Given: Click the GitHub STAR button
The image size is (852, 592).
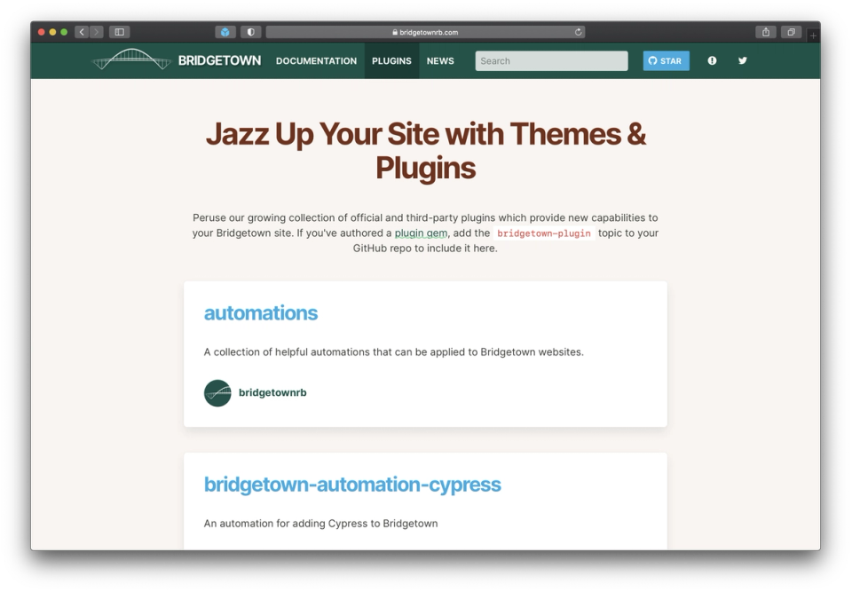Looking at the screenshot, I should [x=667, y=61].
